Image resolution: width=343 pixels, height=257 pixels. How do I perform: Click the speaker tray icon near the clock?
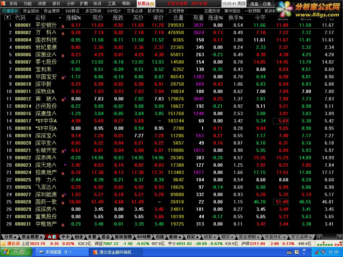(323, 252)
